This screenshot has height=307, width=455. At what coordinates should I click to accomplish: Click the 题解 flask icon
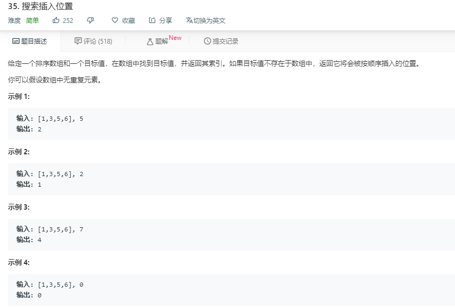click(150, 42)
